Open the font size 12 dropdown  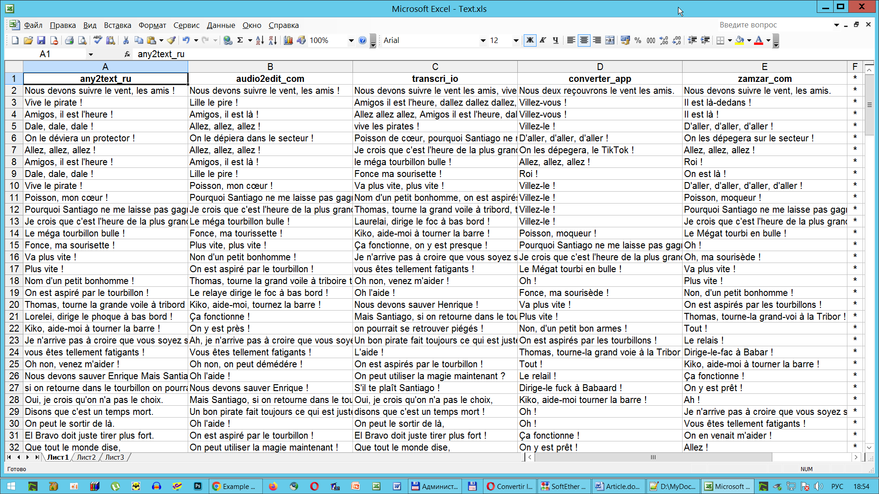pos(516,40)
